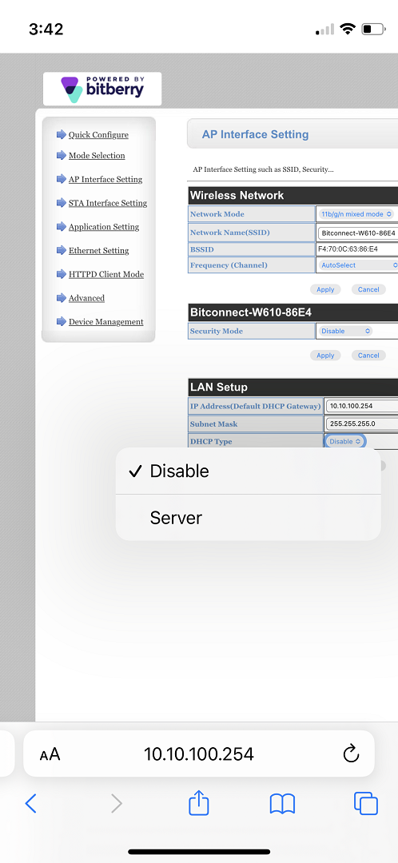This screenshot has height=863, width=398.
Task: Go to Device Management page
Action: (105, 322)
